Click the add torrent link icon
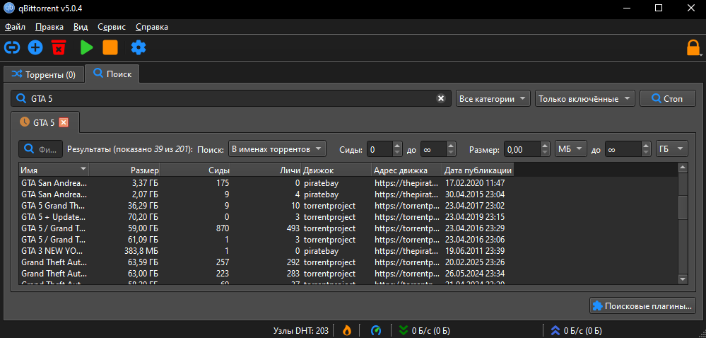The height and width of the screenshot is (338, 706). (12, 47)
